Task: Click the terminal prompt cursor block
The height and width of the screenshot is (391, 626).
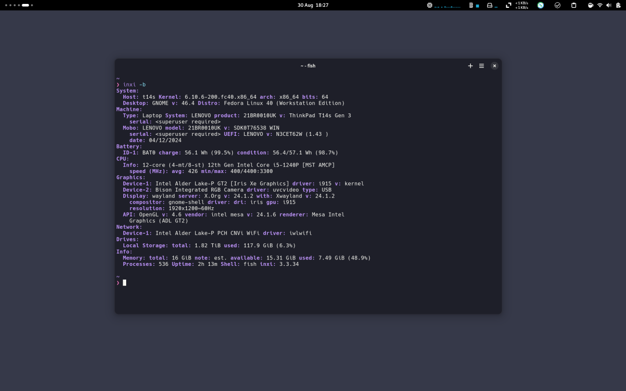Action: (125, 282)
